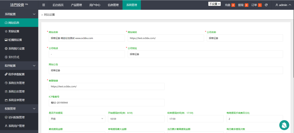Click the 充值 notification label
The image size is (294, 133).
pyautogui.click(x=227, y=5)
